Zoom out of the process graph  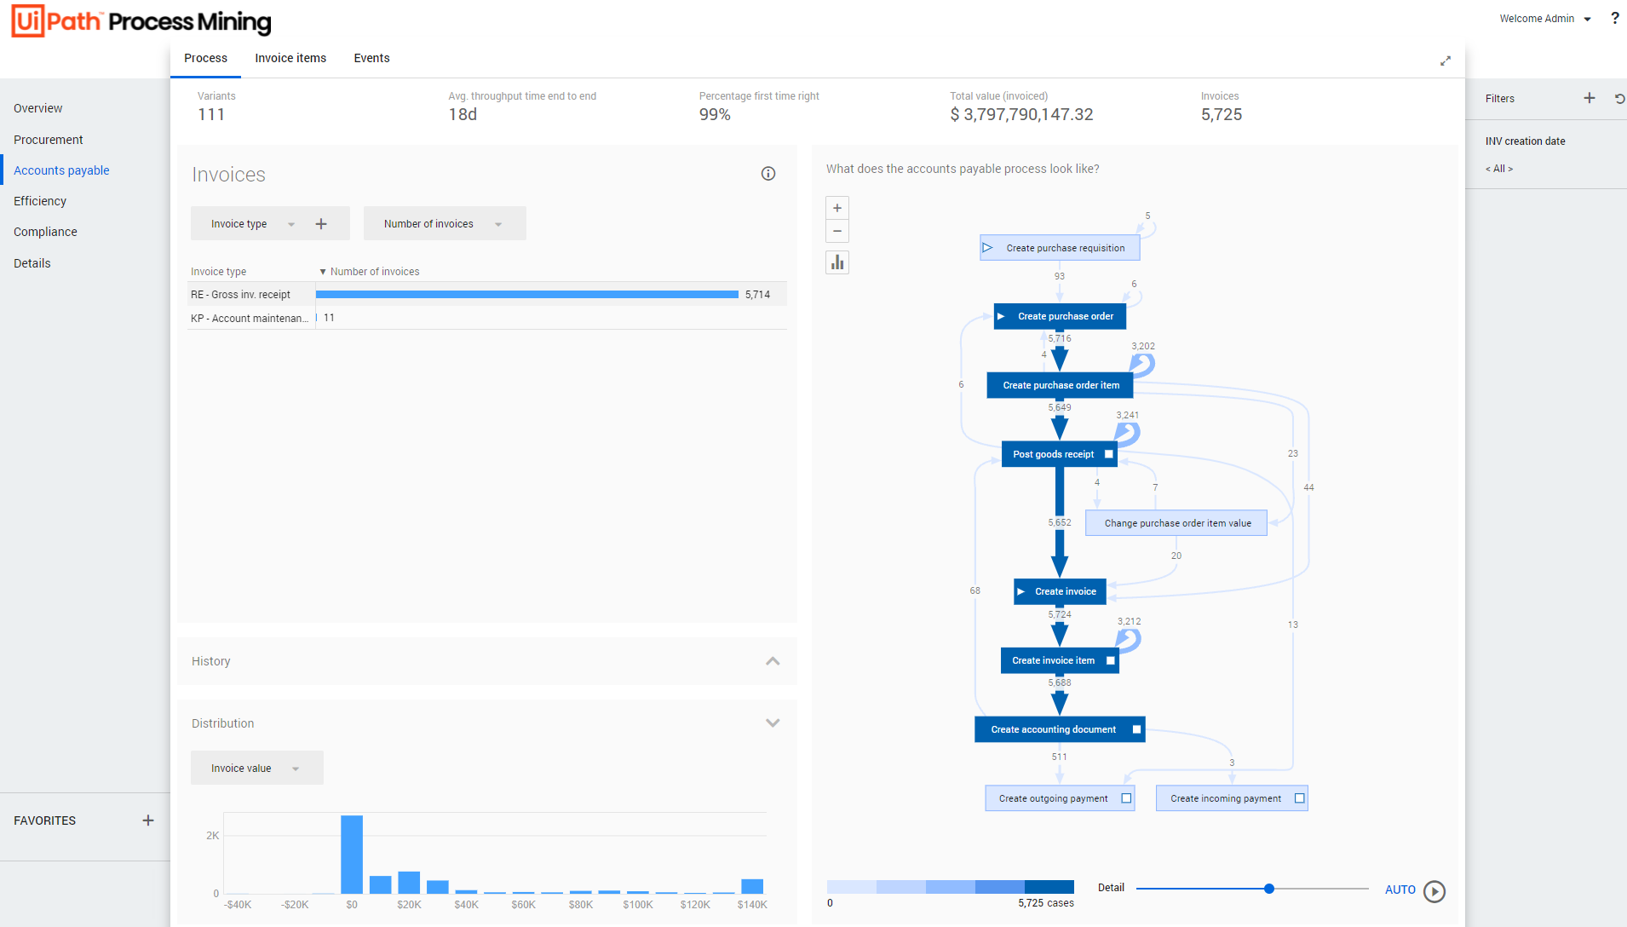(837, 231)
